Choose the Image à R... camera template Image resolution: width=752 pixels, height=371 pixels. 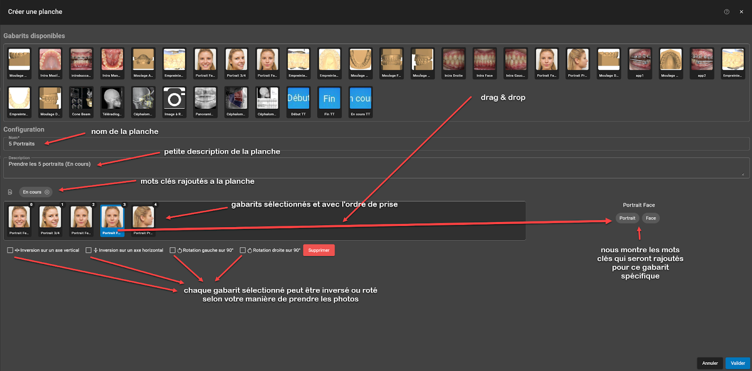coord(174,102)
